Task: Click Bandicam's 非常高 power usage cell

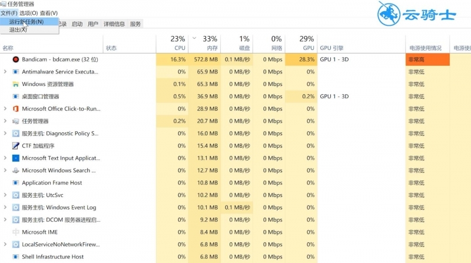Action: [x=427, y=59]
